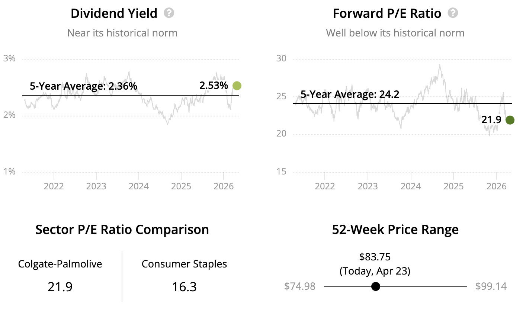Click the light green 2.53% current yield dot
The width and height of the screenshot is (526, 311).
[x=237, y=86]
